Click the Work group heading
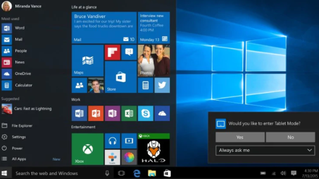The height and width of the screenshot is (179, 319). pyautogui.click(x=76, y=100)
